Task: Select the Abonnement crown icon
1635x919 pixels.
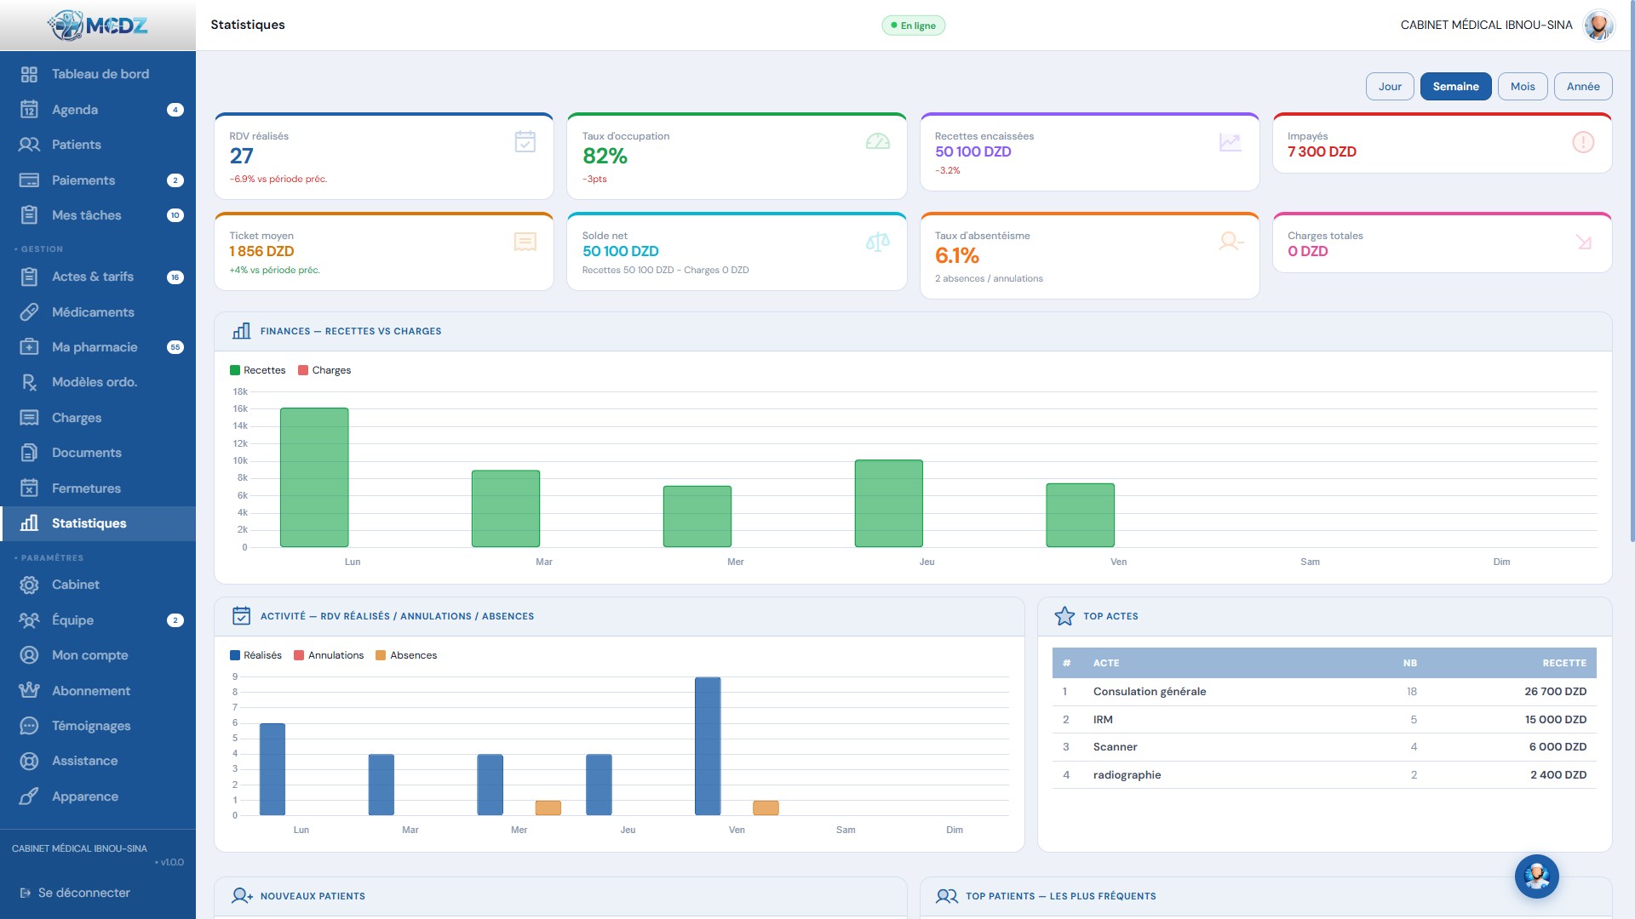Action: pyautogui.click(x=29, y=691)
